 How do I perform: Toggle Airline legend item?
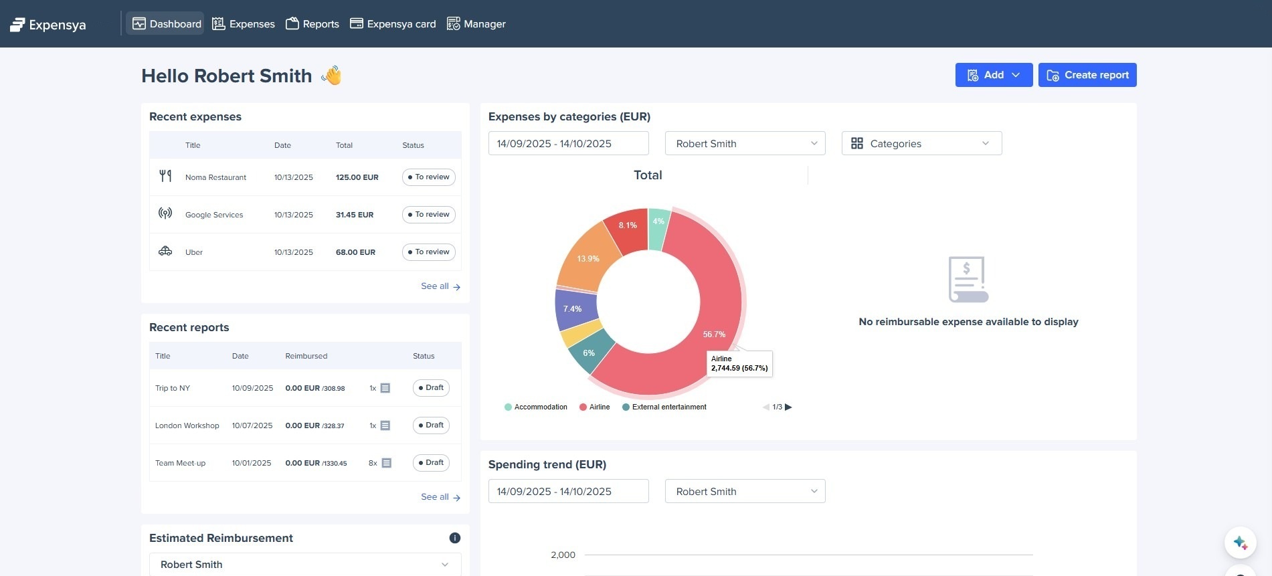[594, 407]
